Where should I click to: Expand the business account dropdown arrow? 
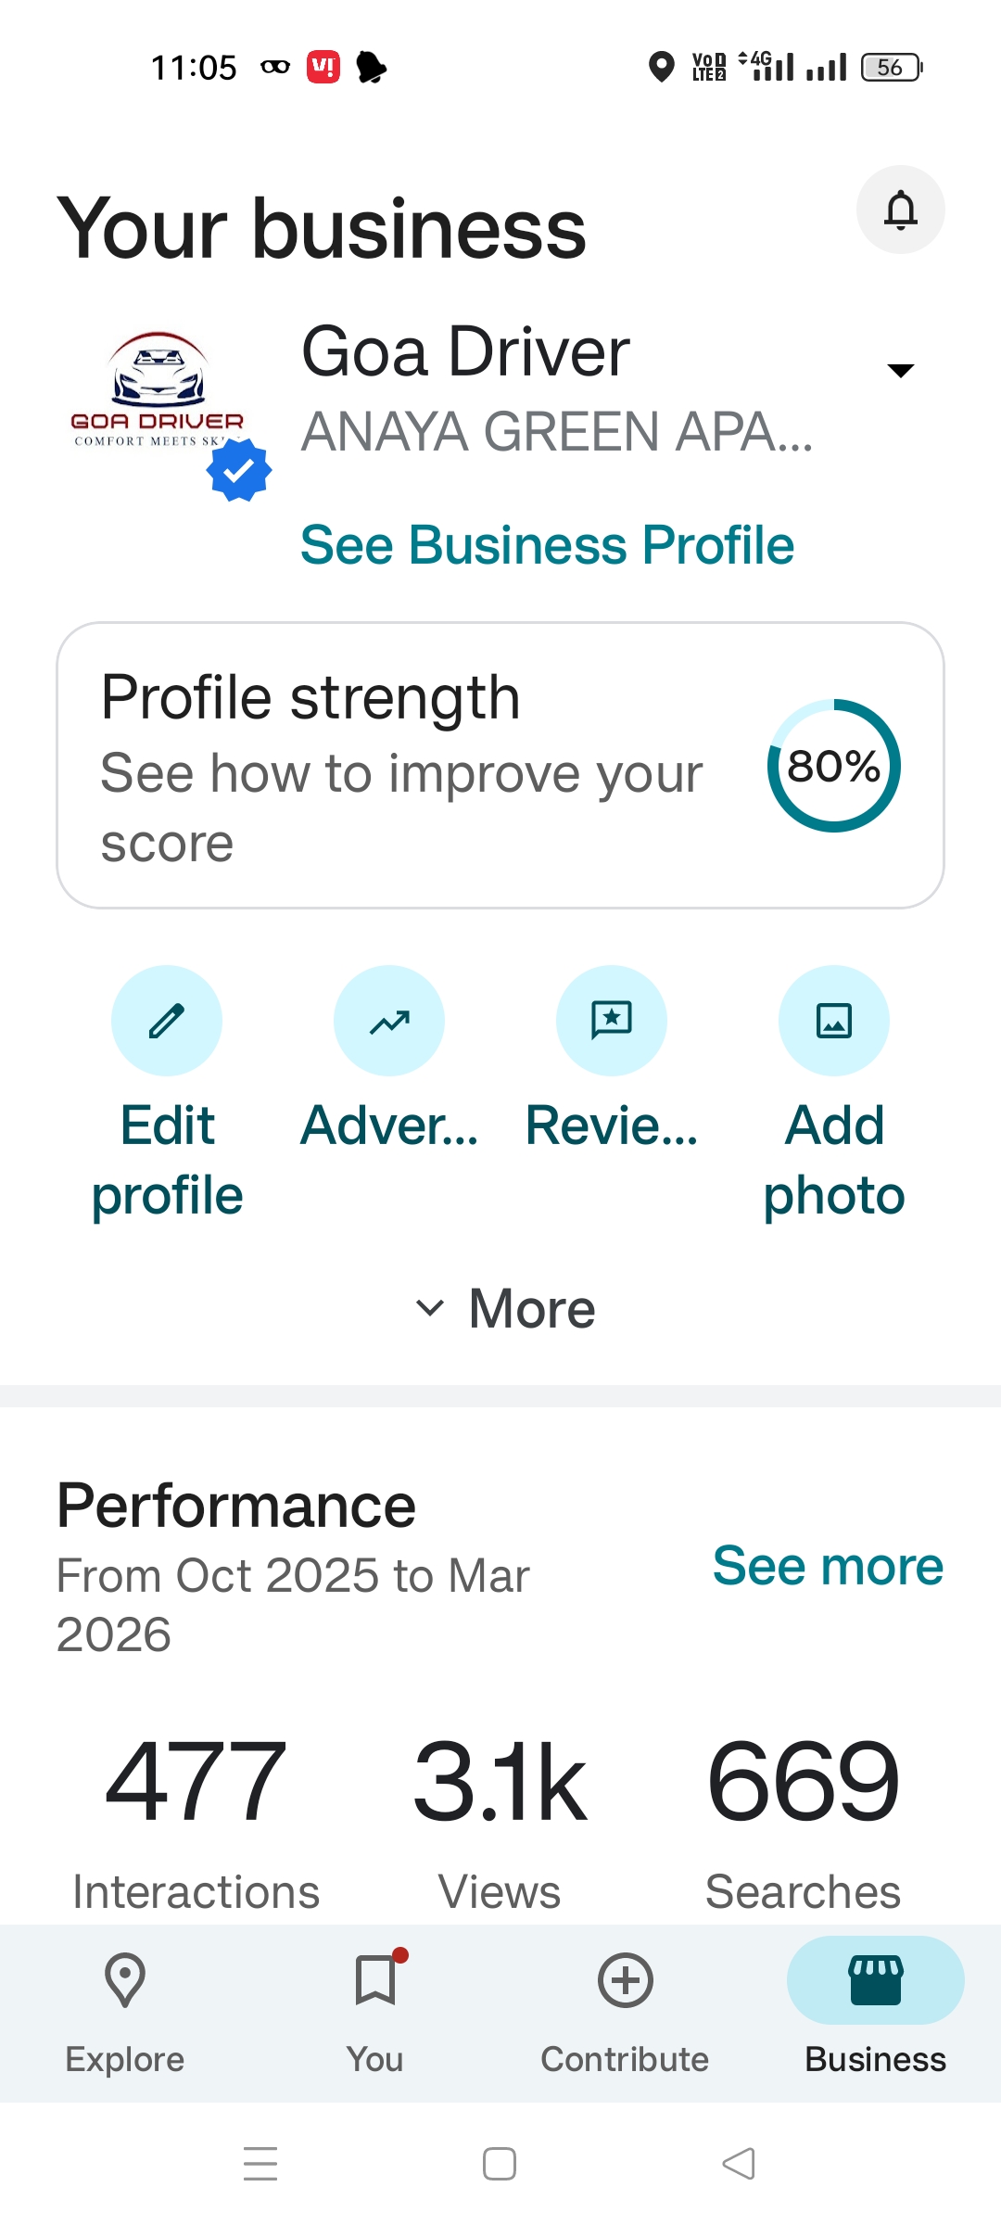click(900, 370)
